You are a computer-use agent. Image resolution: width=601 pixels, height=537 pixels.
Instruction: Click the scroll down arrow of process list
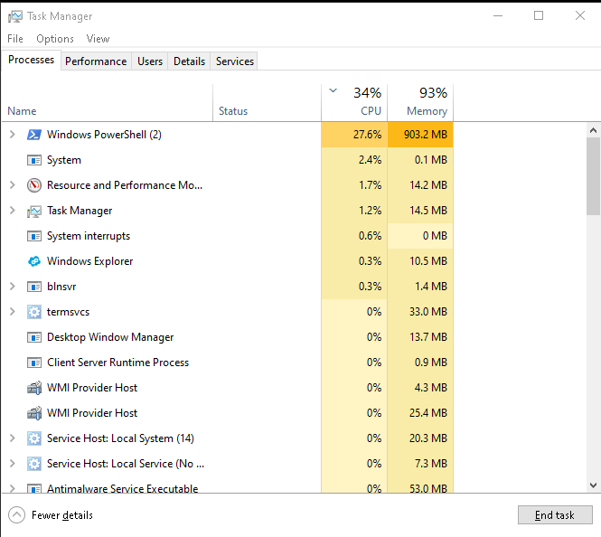coord(593,485)
